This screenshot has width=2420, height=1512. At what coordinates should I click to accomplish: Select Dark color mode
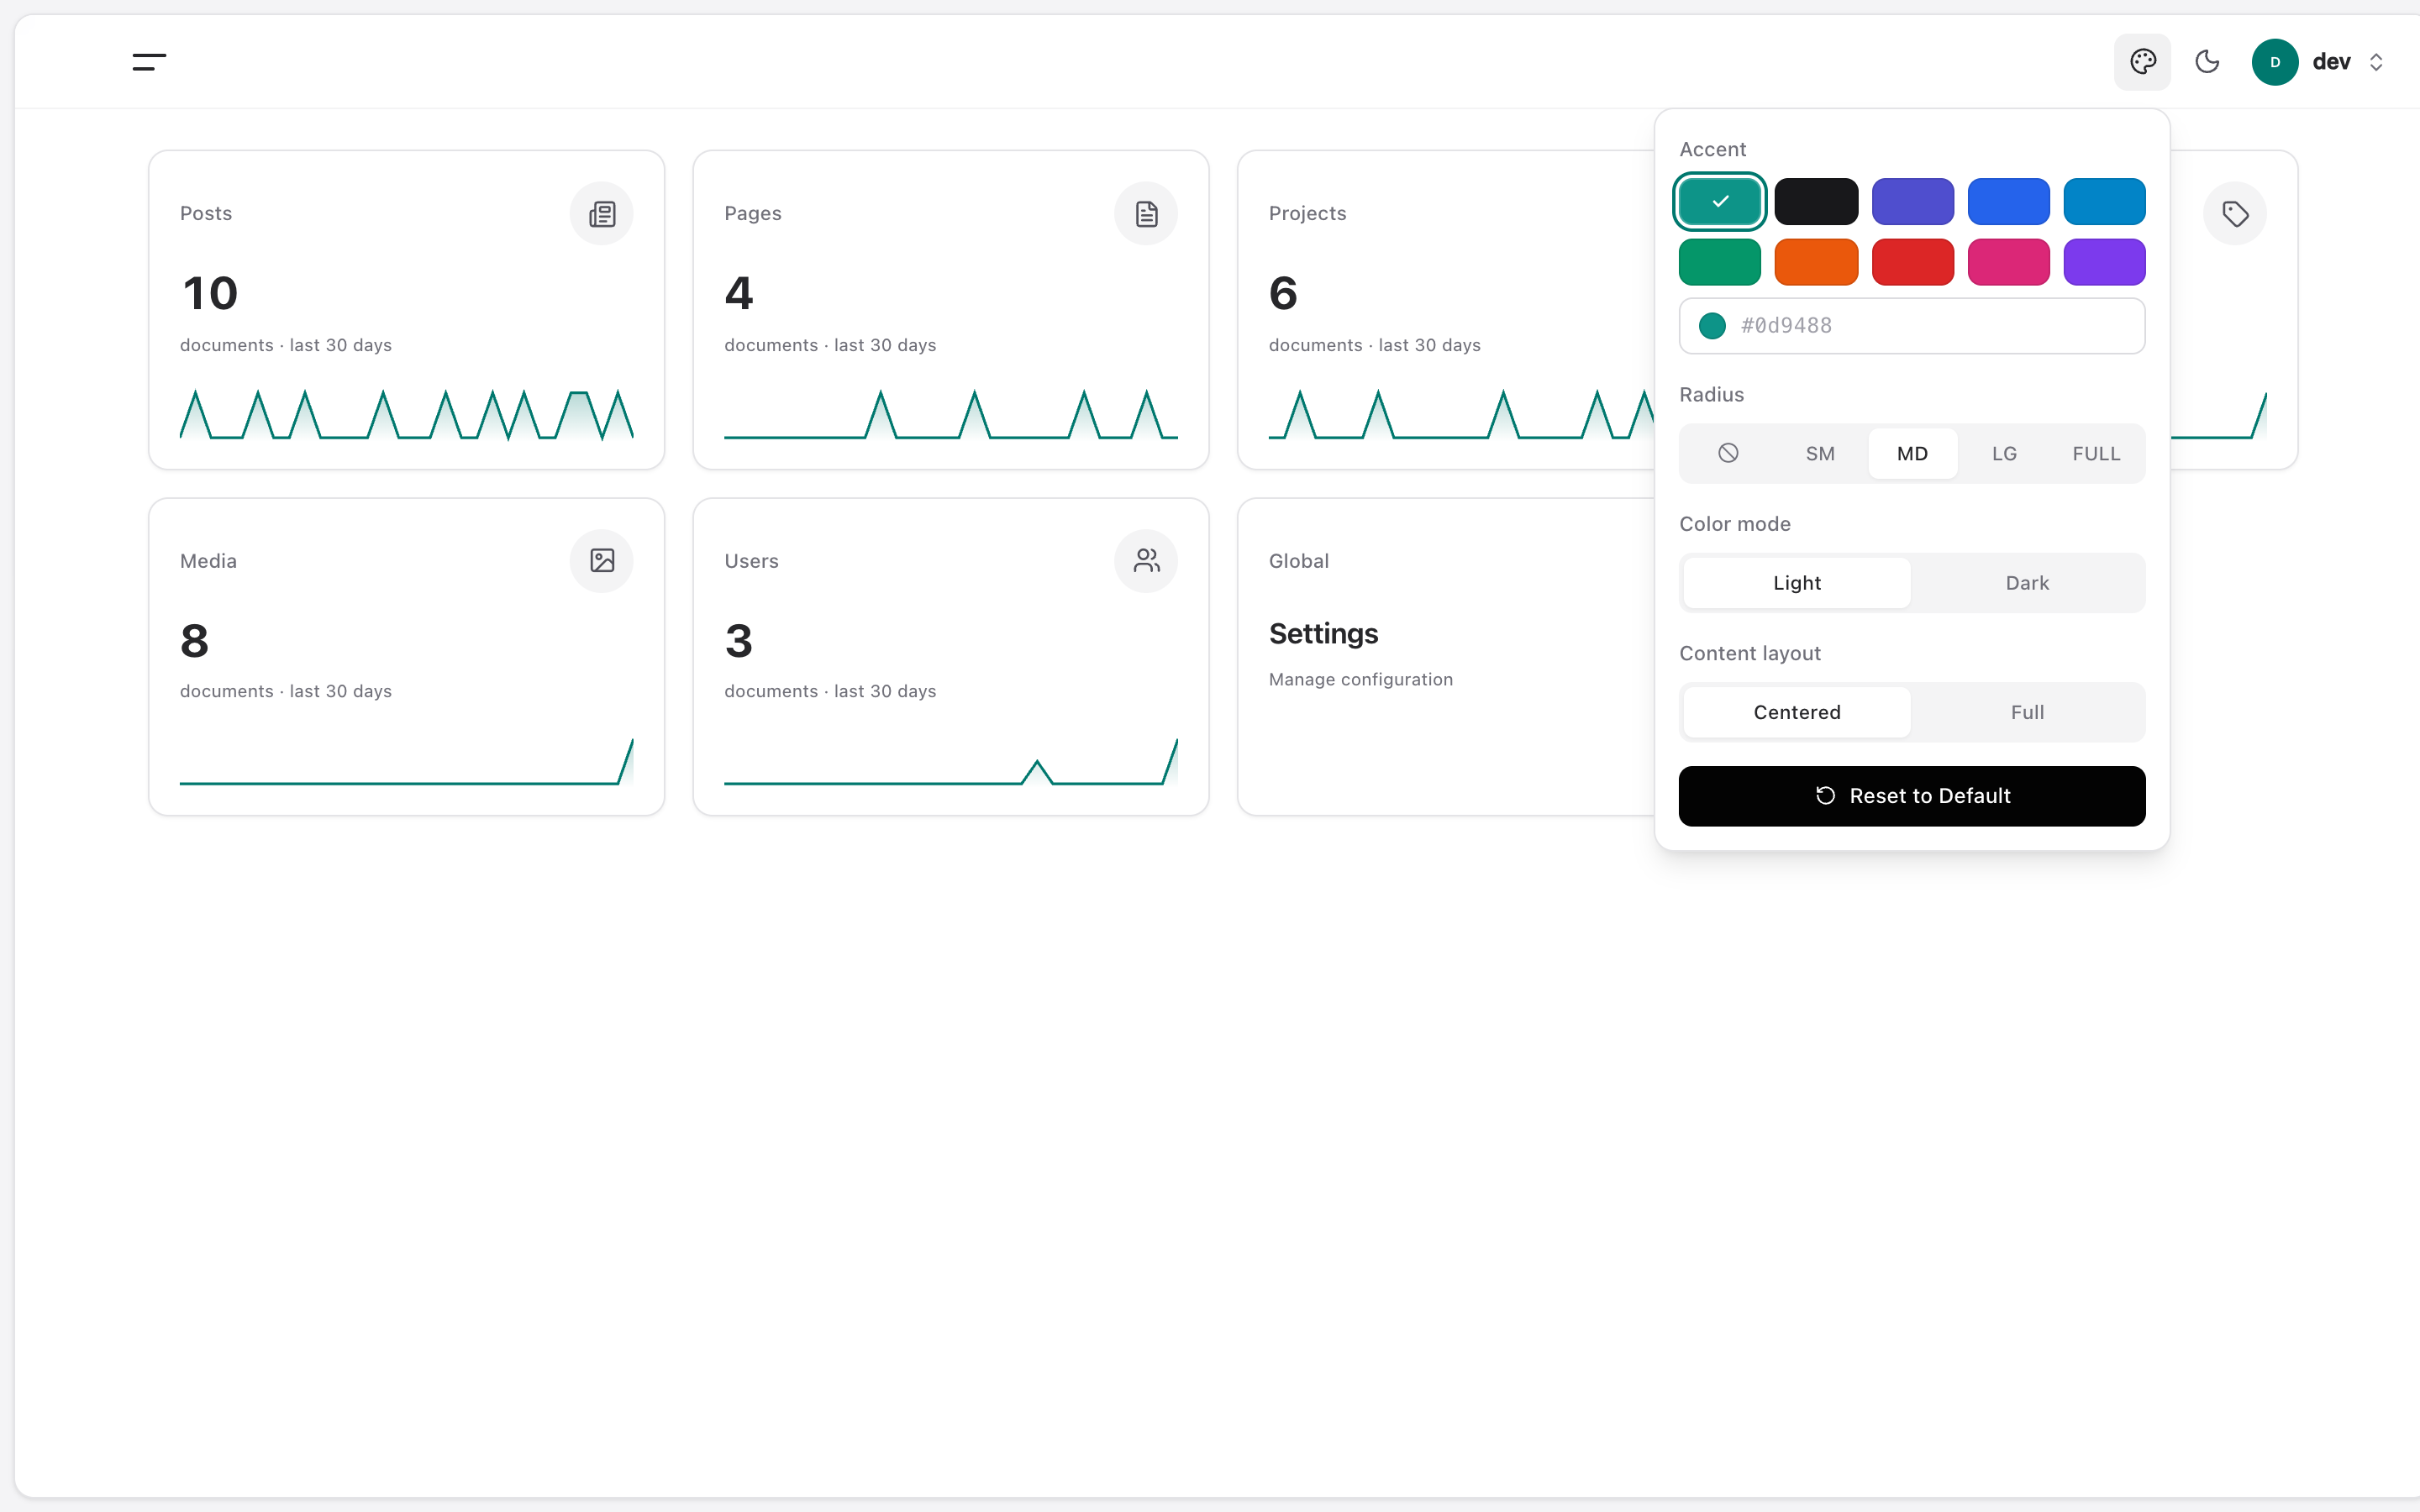click(2027, 583)
